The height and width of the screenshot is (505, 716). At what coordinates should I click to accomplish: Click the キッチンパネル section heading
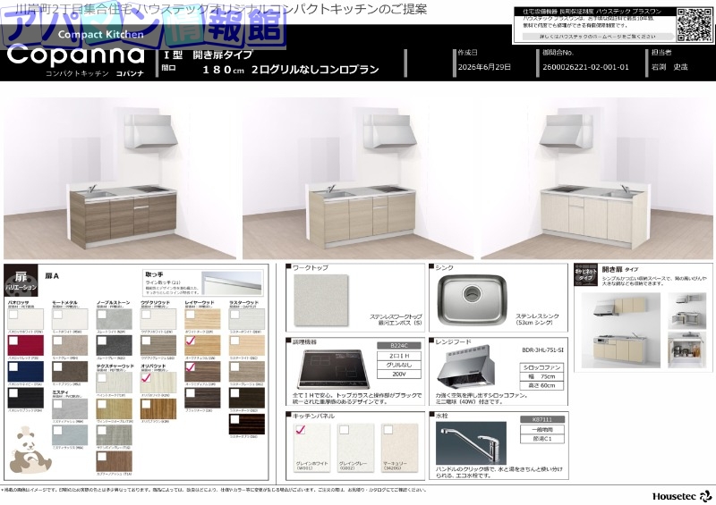(x=313, y=416)
